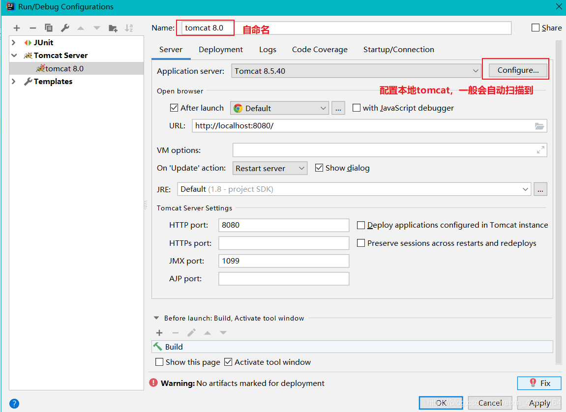Click the browse button next to JRE field

click(540, 189)
